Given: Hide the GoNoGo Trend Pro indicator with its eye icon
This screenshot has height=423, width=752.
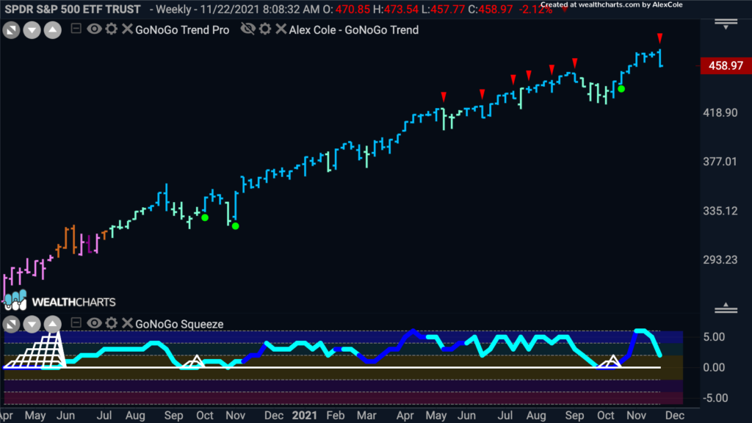Looking at the screenshot, I should coord(94,29).
